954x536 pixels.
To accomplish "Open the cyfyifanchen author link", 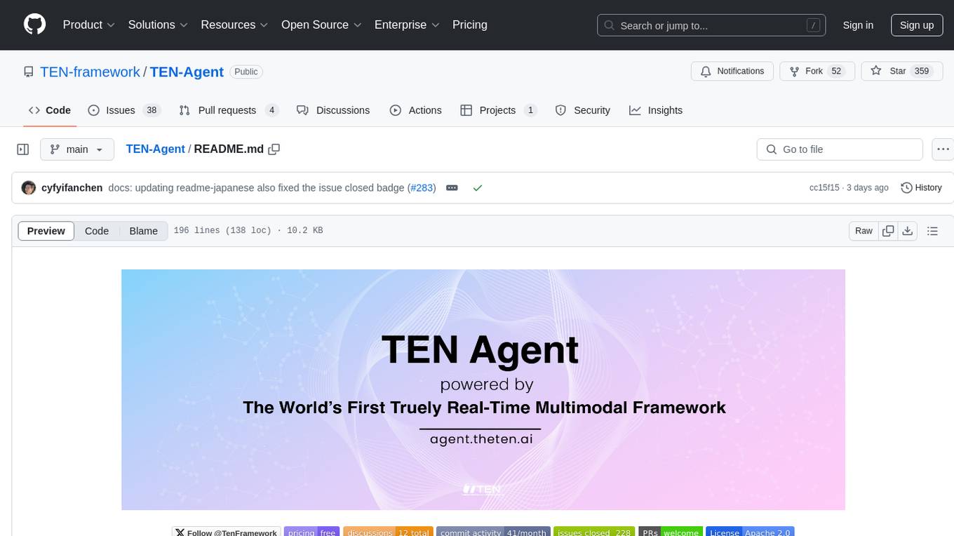I will [x=72, y=188].
